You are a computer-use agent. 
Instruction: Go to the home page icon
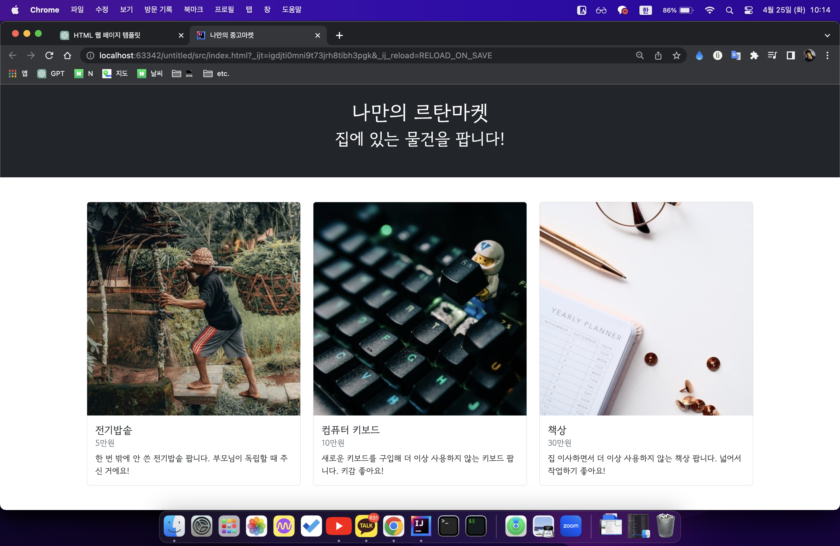[67, 55]
